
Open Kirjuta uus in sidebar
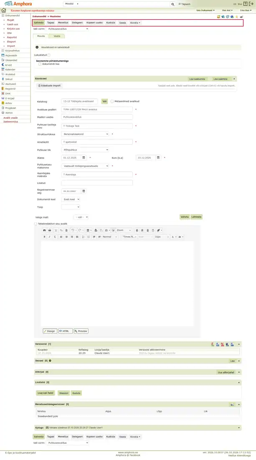13,29
